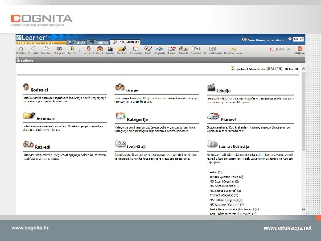The image size is (321, 241).
Task: Switch to the LEARN tab
Action: click(x=77, y=42)
